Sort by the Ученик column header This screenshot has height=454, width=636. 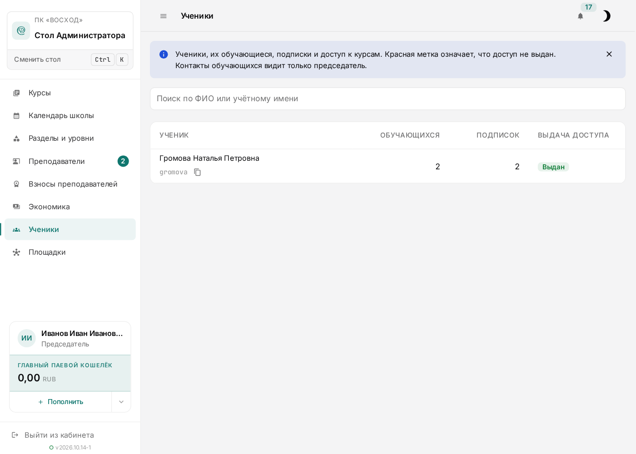(174, 135)
